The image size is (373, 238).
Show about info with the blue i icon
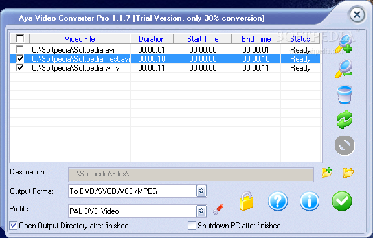[x=310, y=201]
